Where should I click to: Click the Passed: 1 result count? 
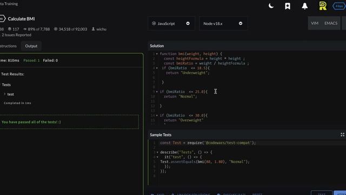31,60
